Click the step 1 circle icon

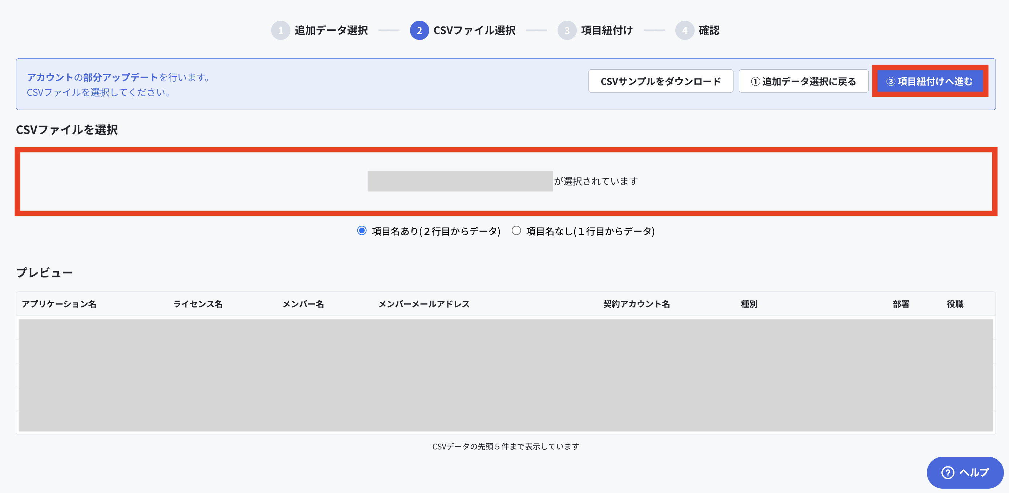tap(281, 30)
